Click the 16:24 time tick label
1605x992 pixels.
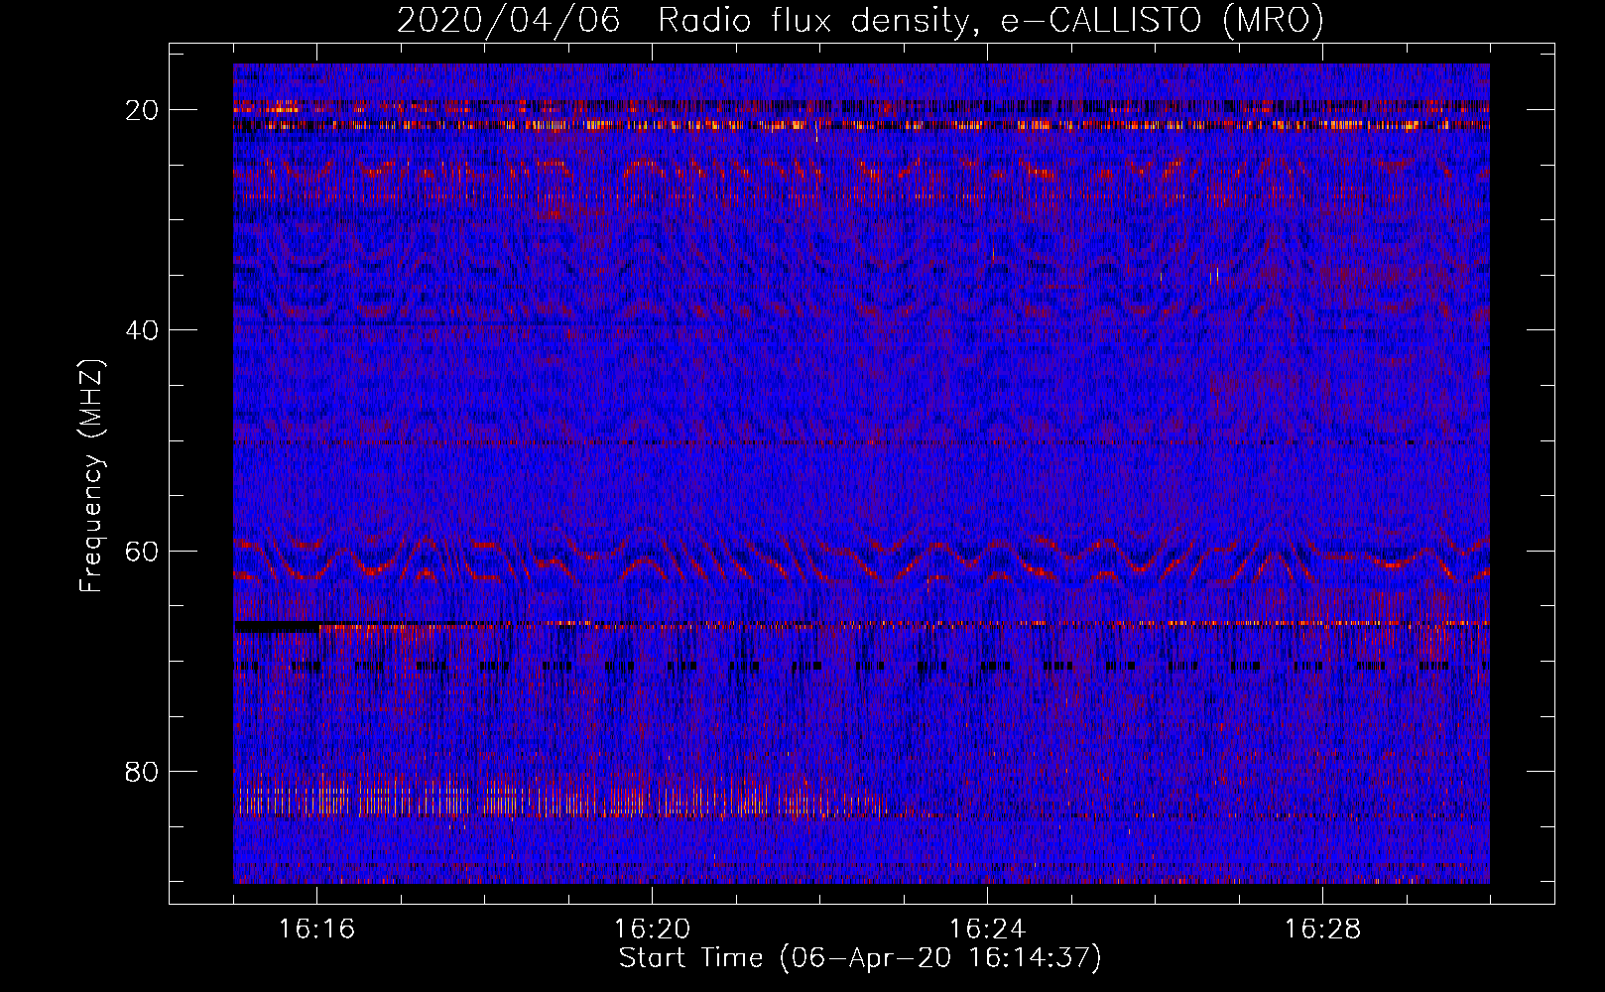(987, 929)
